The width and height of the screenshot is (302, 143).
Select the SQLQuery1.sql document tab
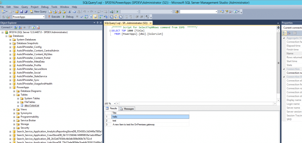tap(128, 23)
